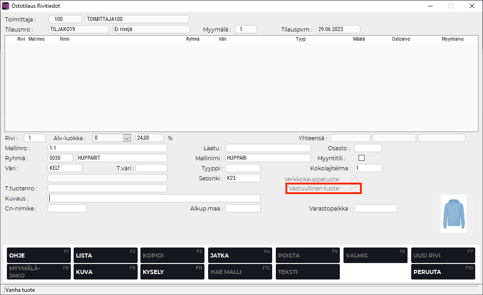
Task: Toggle the Verkkokauppatuote checkbox
Action: click(353, 179)
